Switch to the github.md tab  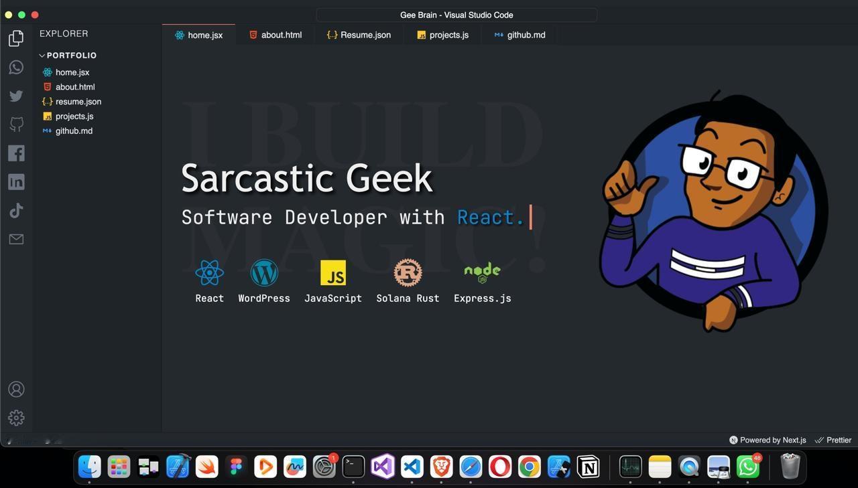pyautogui.click(x=519, y=35)
